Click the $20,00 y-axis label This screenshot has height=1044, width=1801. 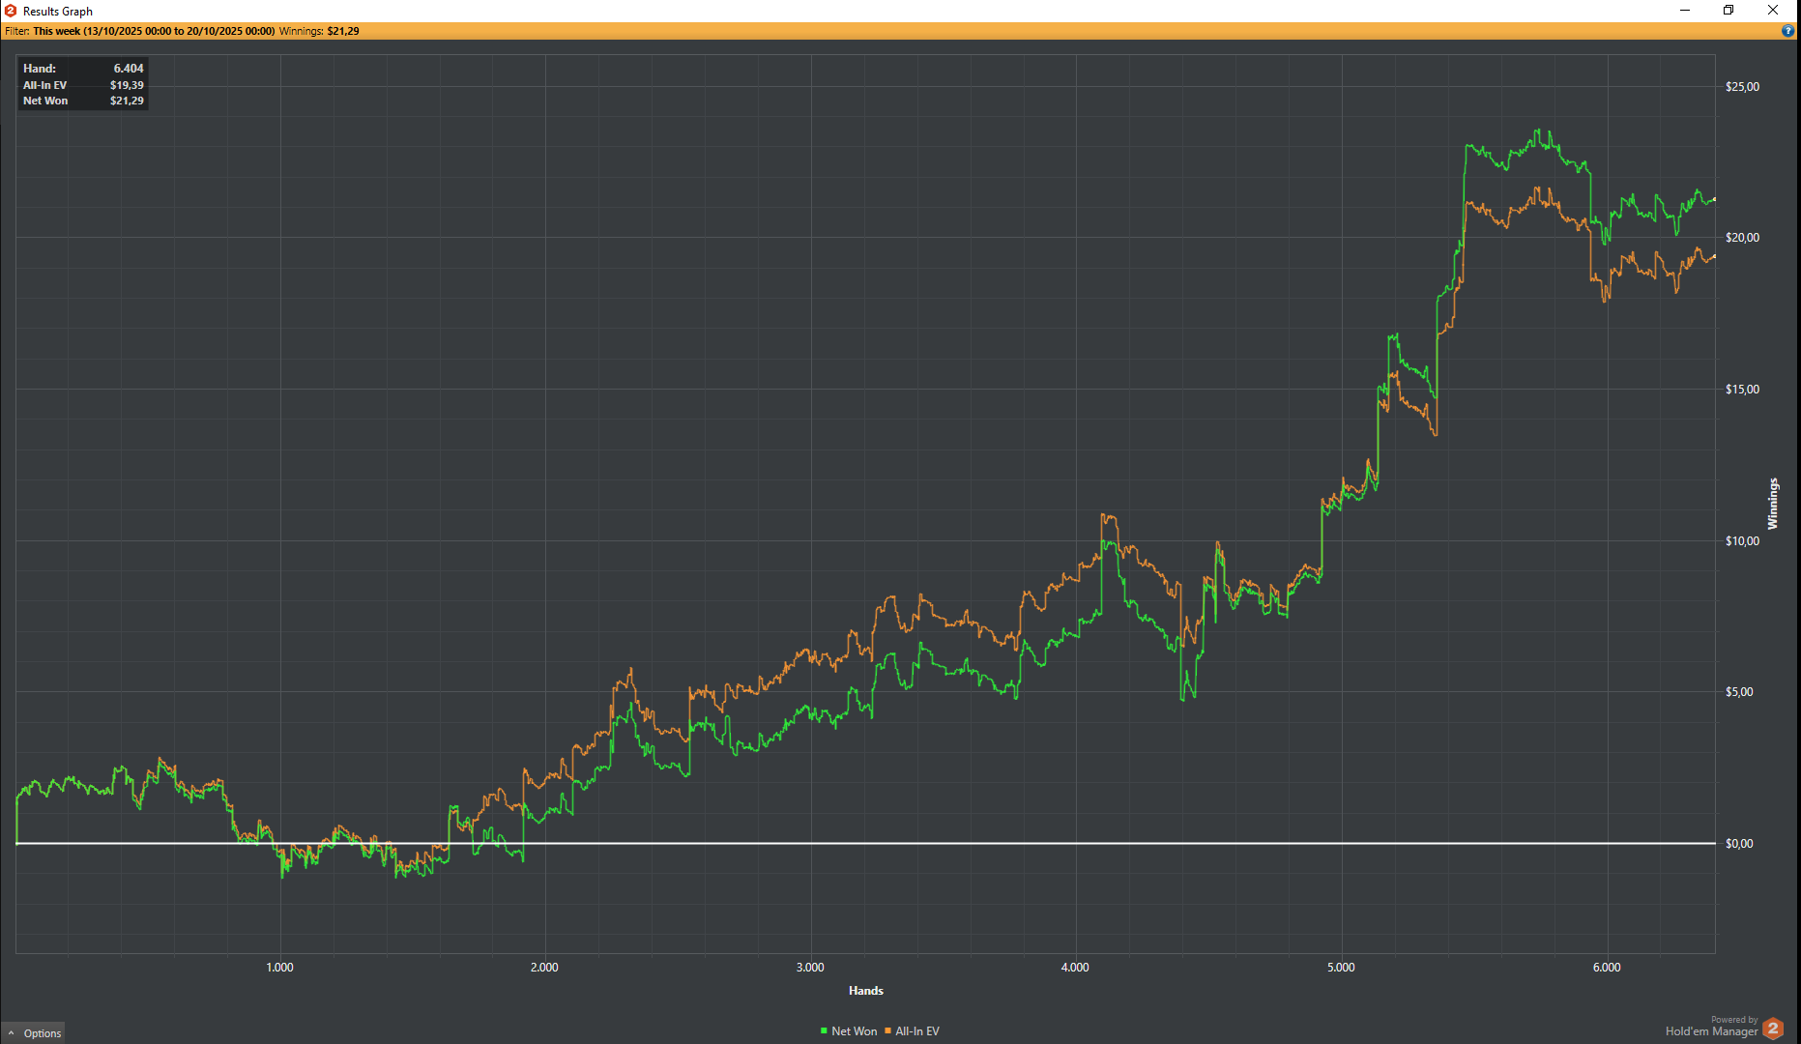[x=1742, y=238]
